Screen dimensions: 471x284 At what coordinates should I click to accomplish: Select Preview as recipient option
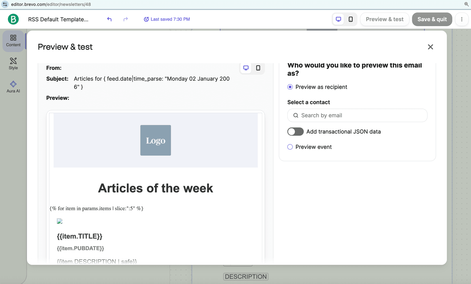pos(290,87)
